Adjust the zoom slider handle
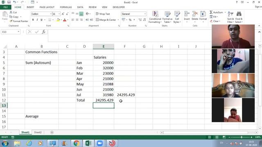The image size is (262, 147). pyautogui.click(x=242, y=137)
